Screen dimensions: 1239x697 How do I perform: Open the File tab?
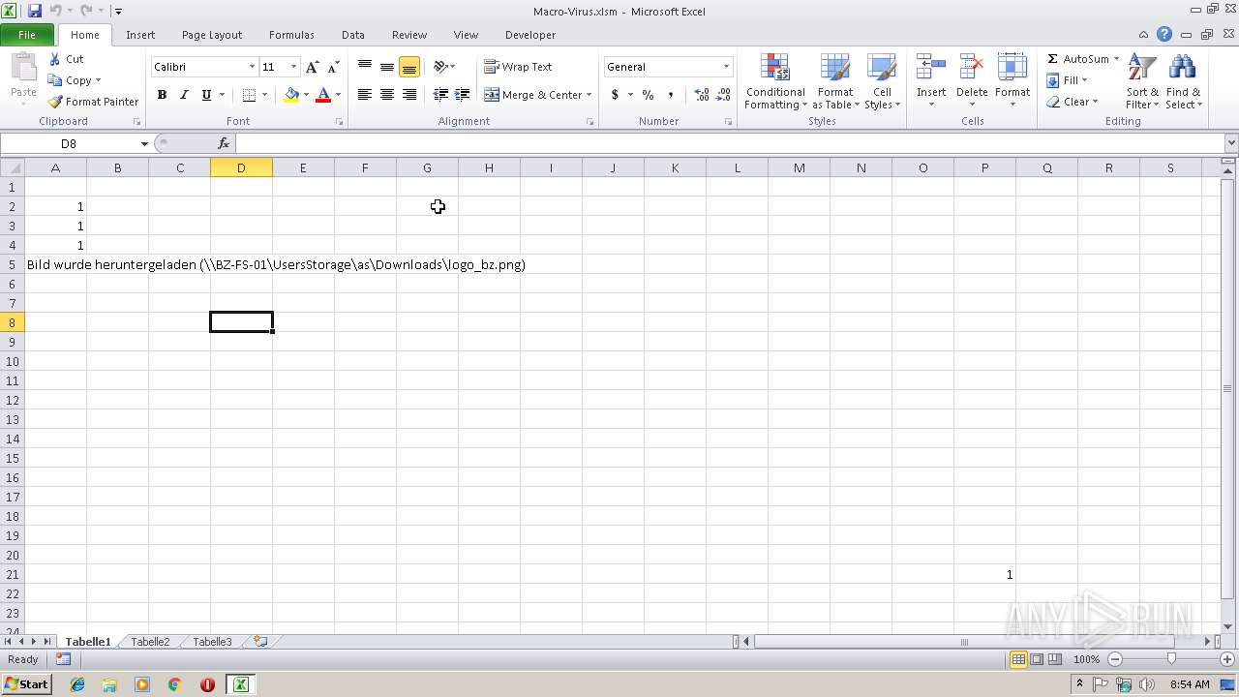coord(27,35)
